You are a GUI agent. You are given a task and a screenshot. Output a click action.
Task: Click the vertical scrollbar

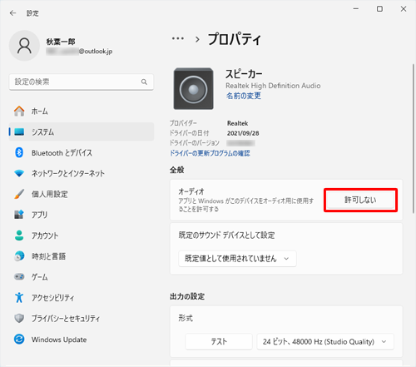click(414, 139)
